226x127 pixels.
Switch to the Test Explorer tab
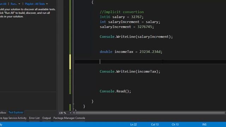pos(16,112)
